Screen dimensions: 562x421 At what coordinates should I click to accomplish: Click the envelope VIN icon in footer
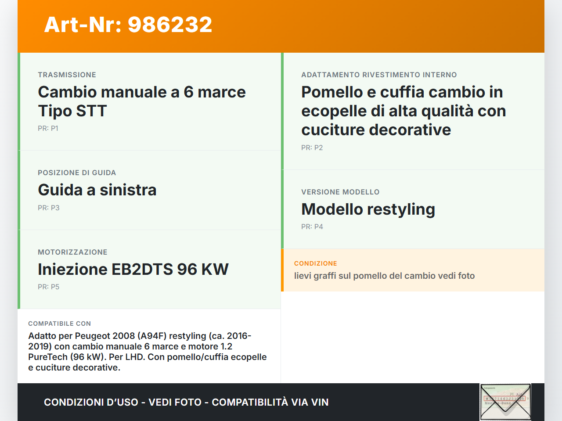(505, 401)
